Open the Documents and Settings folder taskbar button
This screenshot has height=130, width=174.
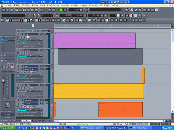tap(92, 128)
